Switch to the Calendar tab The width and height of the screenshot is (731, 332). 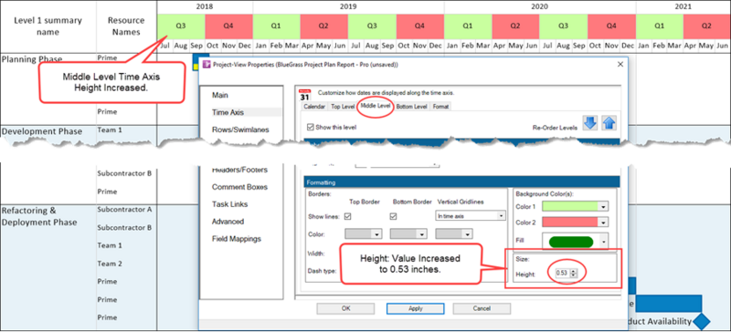coord(313,107)
